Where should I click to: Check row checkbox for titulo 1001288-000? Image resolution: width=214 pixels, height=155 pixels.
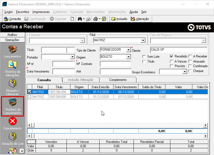pyautogui.click(x=30, y=97)
